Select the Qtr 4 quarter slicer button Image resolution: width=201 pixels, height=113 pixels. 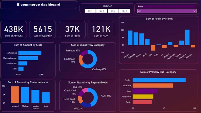(x=124, y=11)
